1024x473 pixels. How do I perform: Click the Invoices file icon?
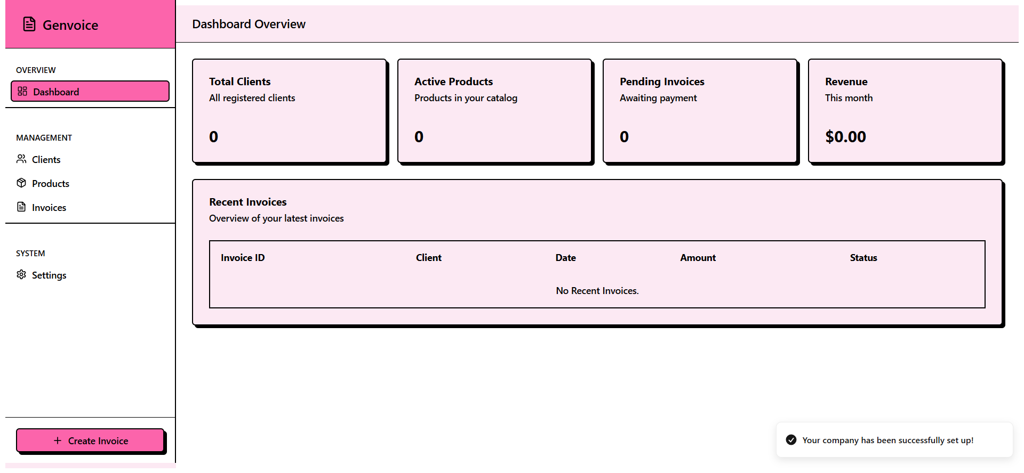(21, 207)
